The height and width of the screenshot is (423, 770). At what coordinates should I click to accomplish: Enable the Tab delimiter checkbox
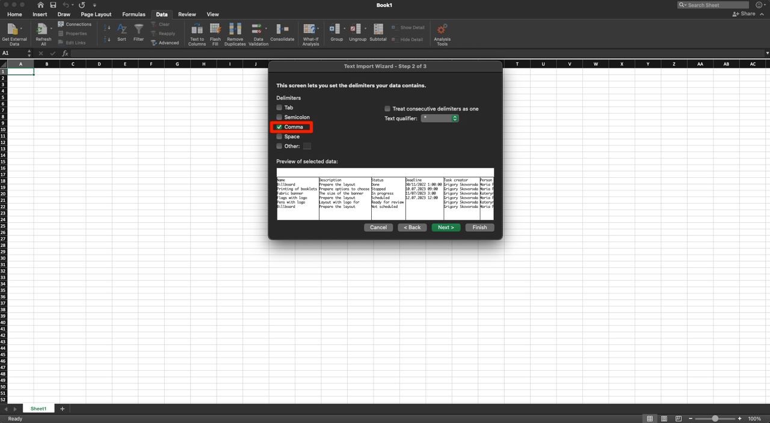[279, 108]
